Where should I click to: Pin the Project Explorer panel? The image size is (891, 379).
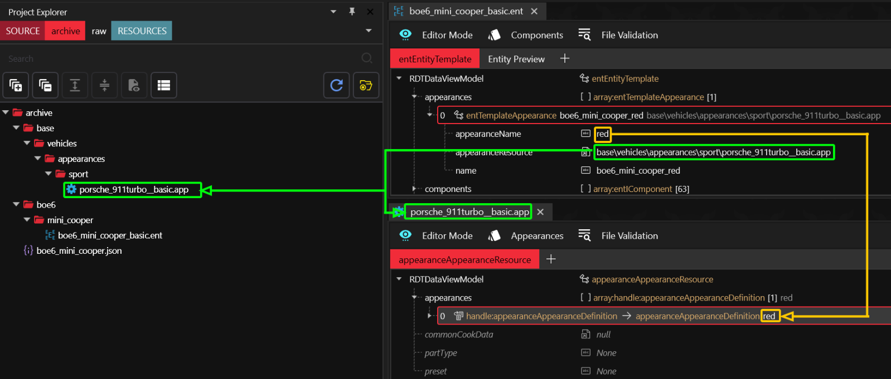click(352, 12)
